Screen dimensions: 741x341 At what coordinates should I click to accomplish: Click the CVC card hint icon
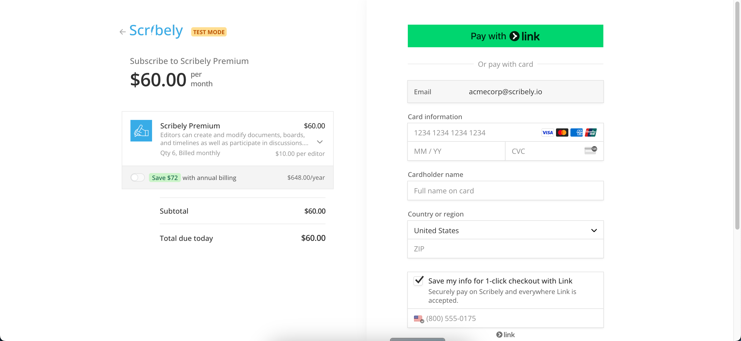pyautogui.click(x=590, y=150)
